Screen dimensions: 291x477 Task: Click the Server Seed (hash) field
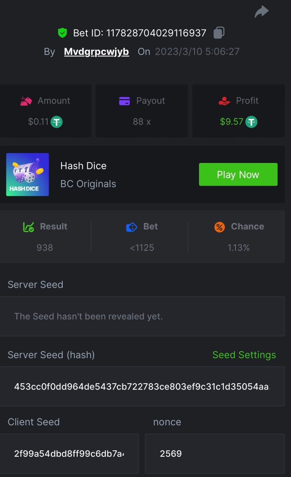(142, 386)
